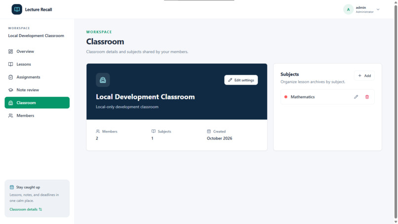Open the Overview sidebar item
This screenshot has height=224, width=398.
37,51
